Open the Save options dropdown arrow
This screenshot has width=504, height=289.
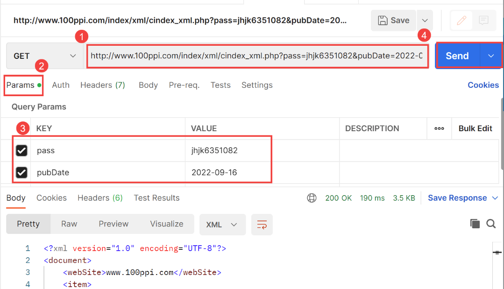point(425,21)
